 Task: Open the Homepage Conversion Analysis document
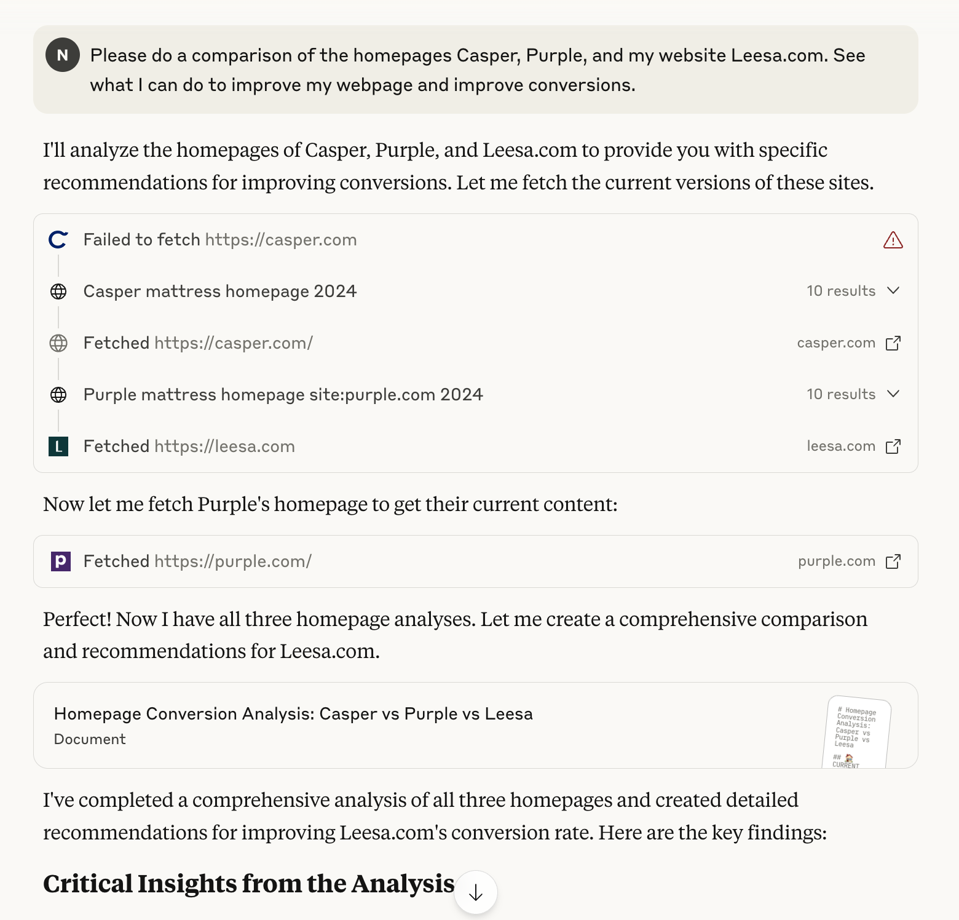pyautogui.click(x=294, y=714)
